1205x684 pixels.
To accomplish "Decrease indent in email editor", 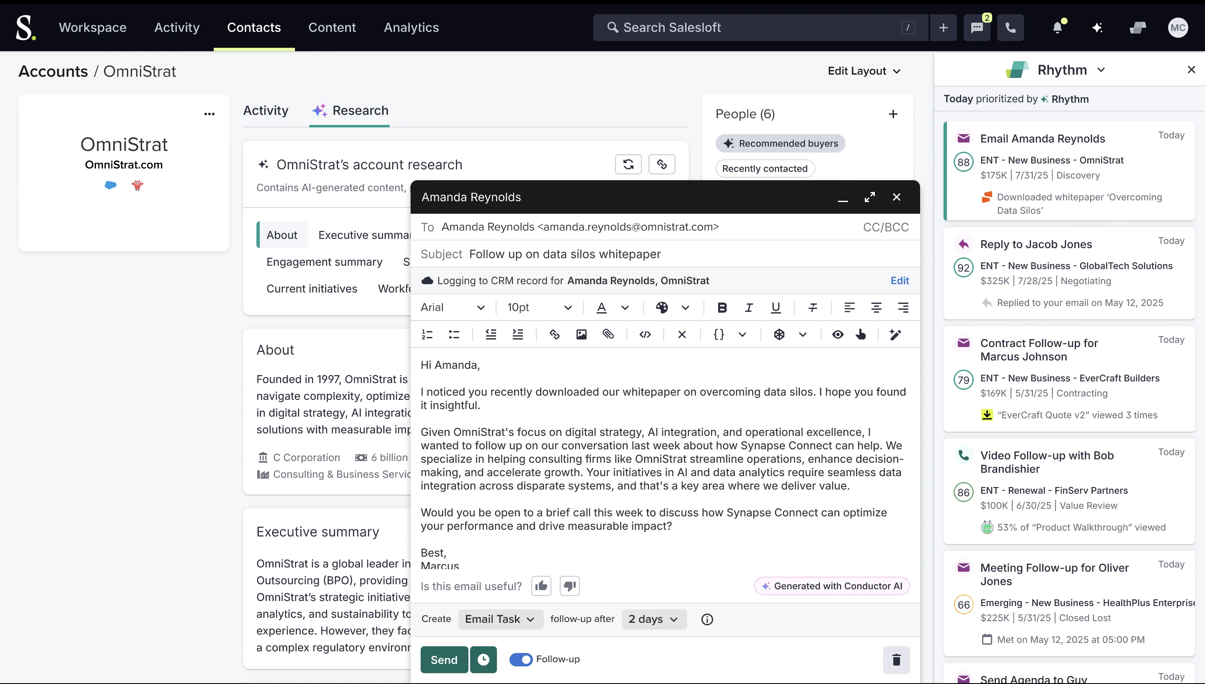I will 491,334.
